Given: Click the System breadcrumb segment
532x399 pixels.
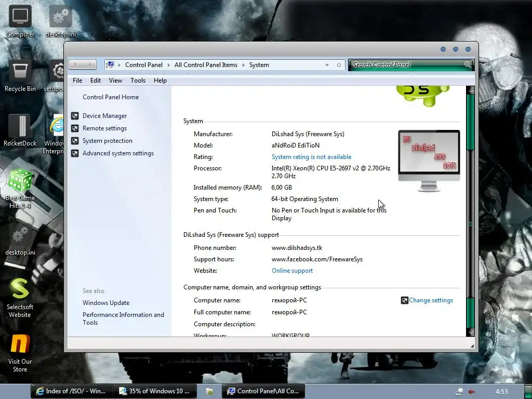Looking at the screenshot, I should [259, 65].
